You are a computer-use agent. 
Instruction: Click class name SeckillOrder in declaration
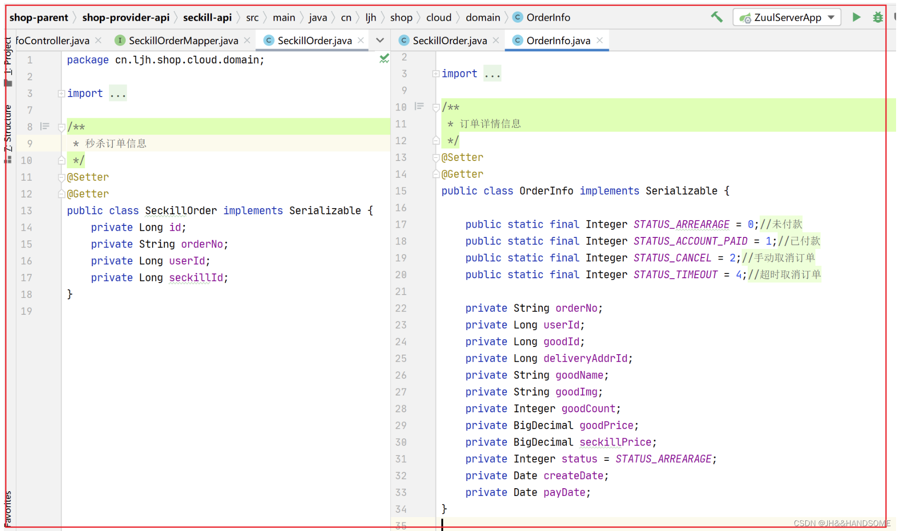coord(181,211)
